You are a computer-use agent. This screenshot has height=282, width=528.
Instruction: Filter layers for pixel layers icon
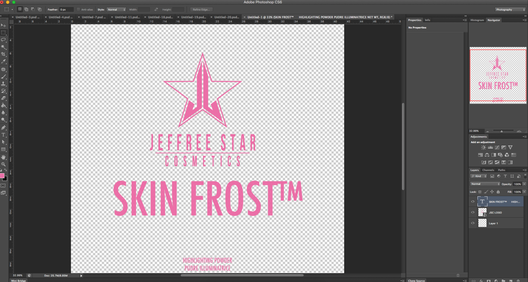pos(492,176)
